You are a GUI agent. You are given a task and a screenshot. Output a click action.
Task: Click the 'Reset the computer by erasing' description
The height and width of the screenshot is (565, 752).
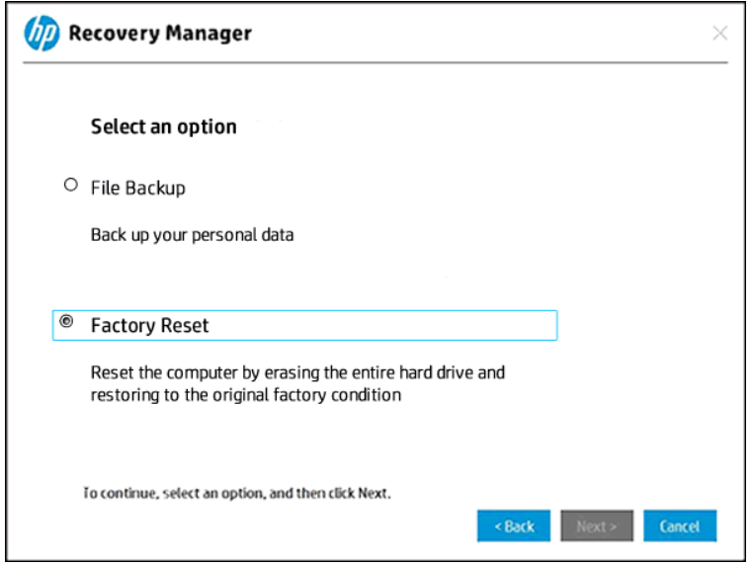(297, 384)
